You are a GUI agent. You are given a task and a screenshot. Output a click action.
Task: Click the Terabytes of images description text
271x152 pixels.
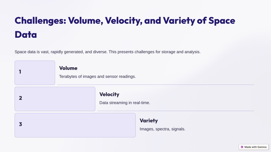pyautogui.click(x=97, y=77)
